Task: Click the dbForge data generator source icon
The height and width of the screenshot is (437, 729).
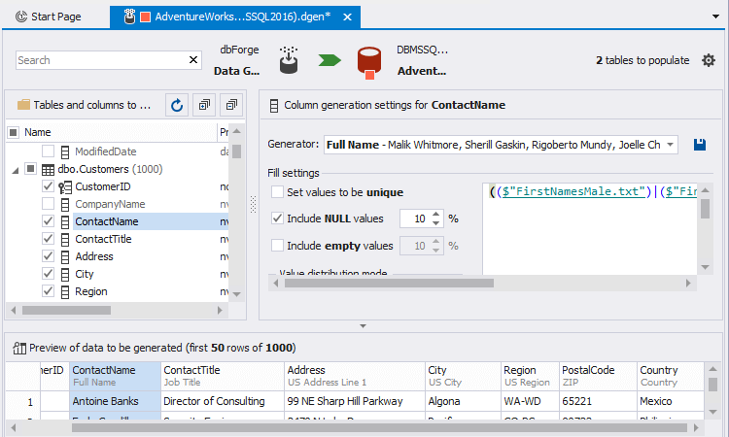Action: point(289,60)
